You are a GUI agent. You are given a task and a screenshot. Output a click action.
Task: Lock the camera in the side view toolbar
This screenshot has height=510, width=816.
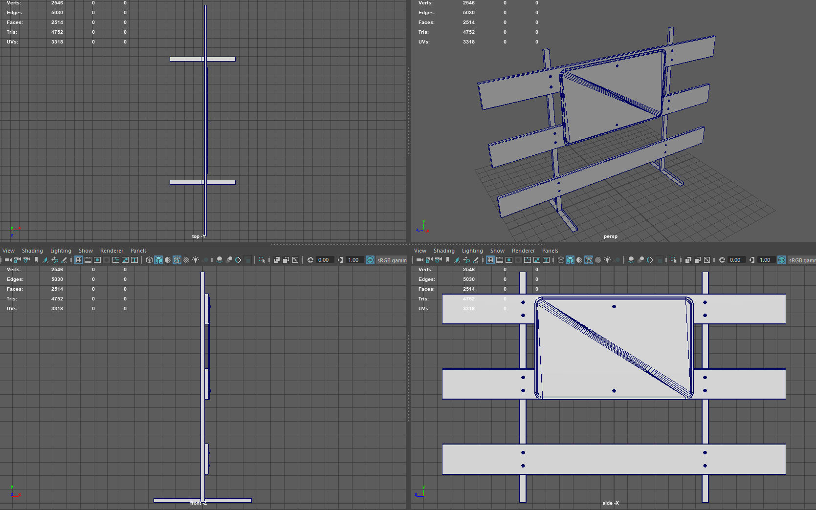point(429,260)
